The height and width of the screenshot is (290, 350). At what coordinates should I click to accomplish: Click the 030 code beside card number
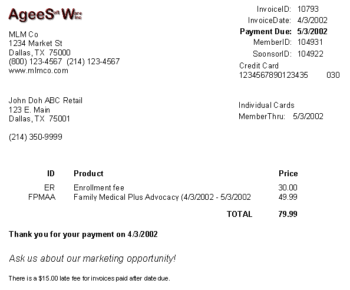pyautogui.click(x=333, y=75)
